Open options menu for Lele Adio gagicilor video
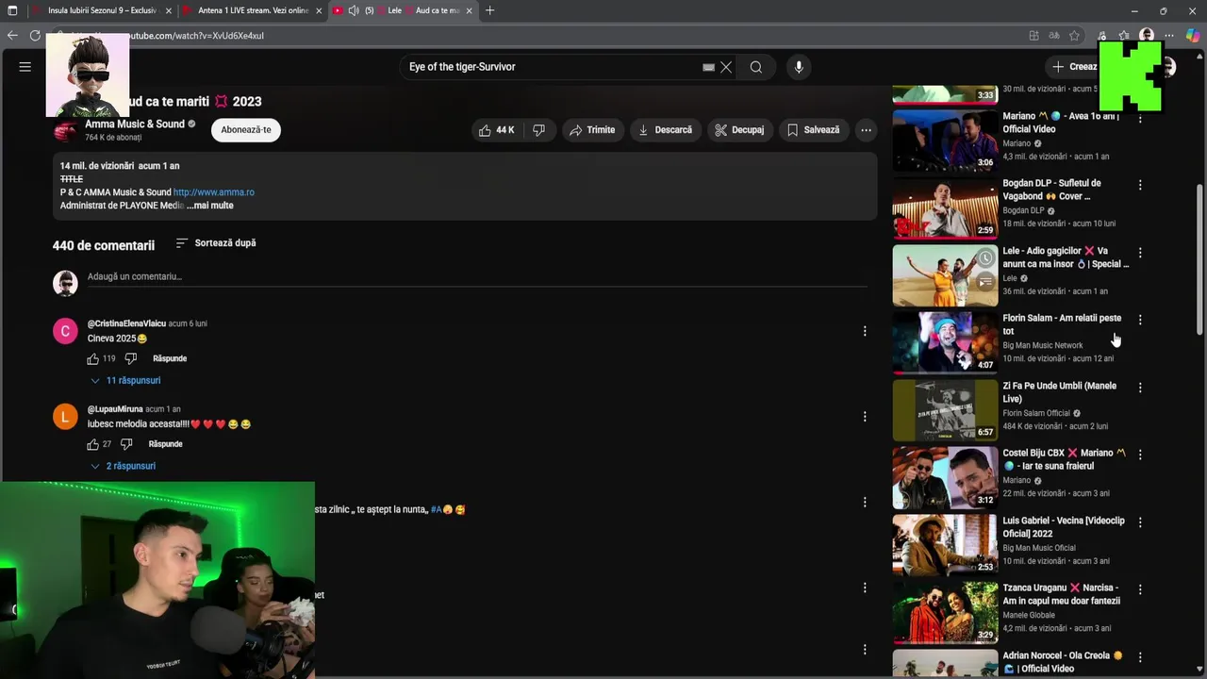1207x679 pixels. tap(1140, 253)
